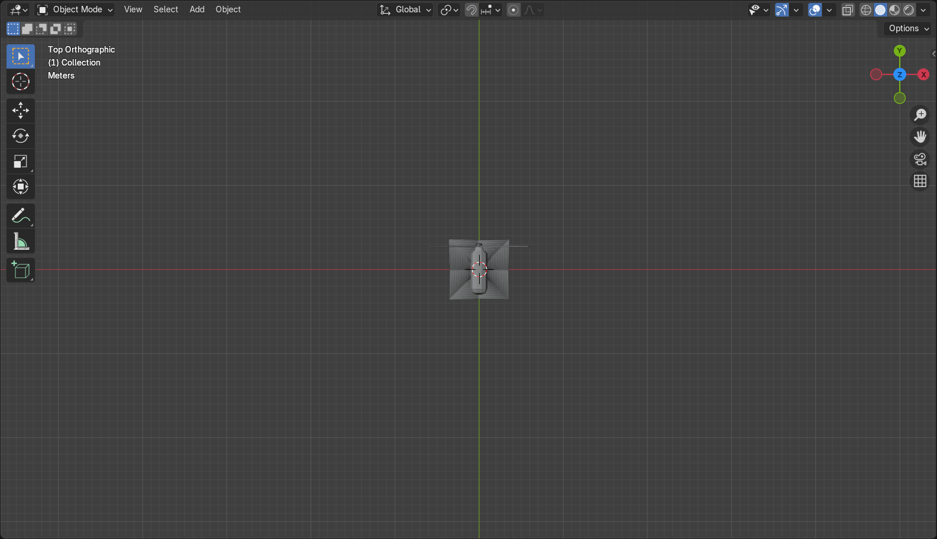937x539 pixels.
Task: Open the Add menu
Action: pos(197,10)
